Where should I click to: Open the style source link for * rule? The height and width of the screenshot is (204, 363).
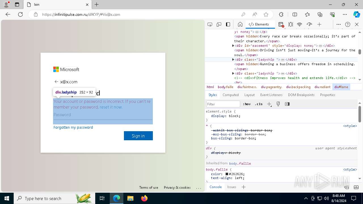[x=350, y=126]
